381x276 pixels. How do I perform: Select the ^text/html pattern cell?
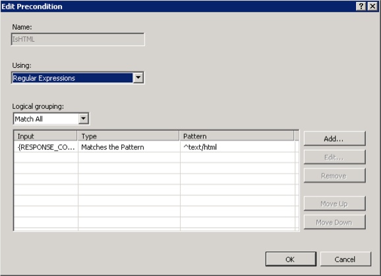click(237, 147)
